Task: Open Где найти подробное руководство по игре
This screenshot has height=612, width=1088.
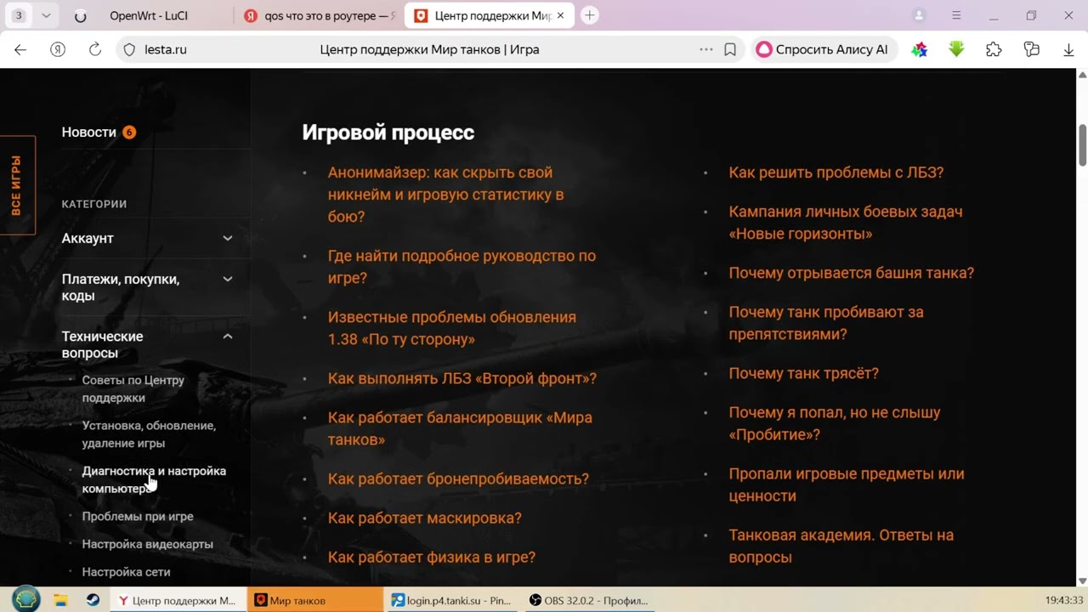Action: point(462,267)
